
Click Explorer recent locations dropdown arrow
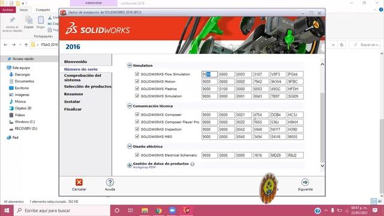[20, 45]
